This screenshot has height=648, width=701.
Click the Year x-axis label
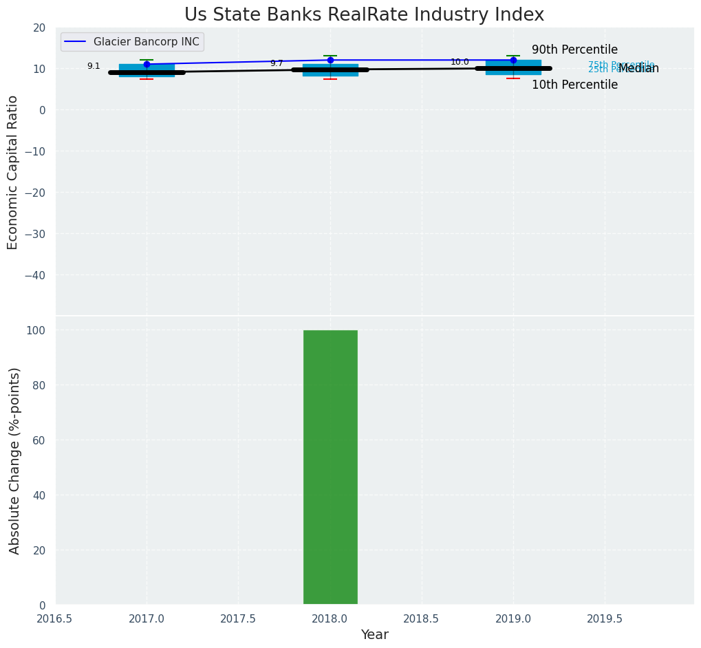pos(375,635)
